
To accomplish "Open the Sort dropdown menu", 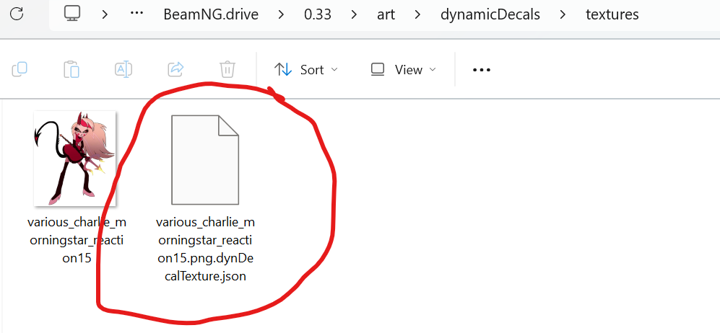I will pos(305,70).
